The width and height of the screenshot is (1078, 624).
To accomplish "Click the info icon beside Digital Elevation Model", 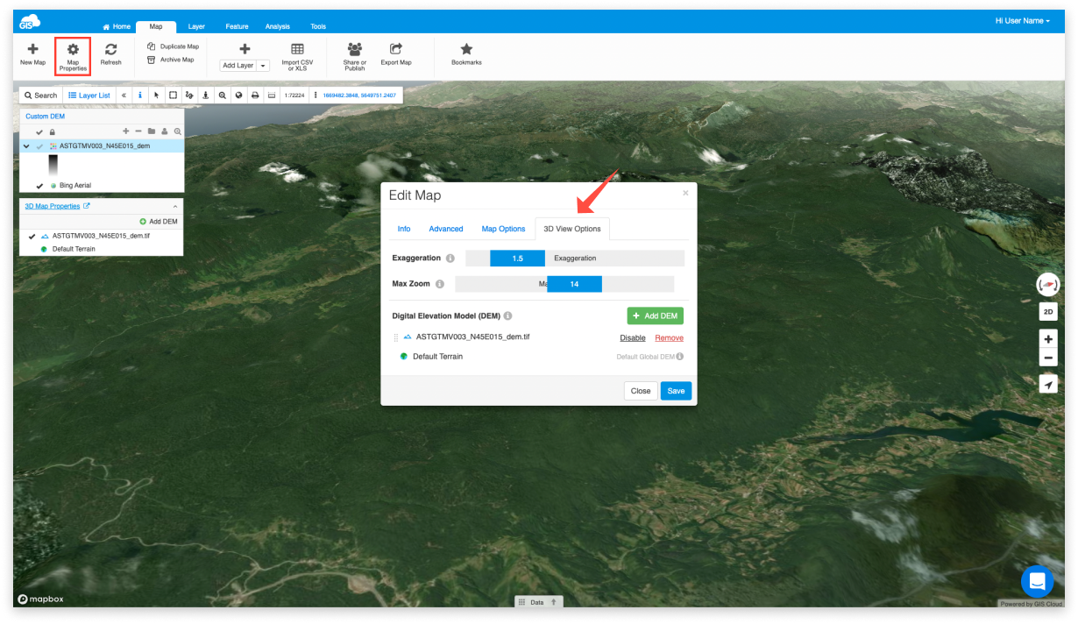I will tap(508, 316).
